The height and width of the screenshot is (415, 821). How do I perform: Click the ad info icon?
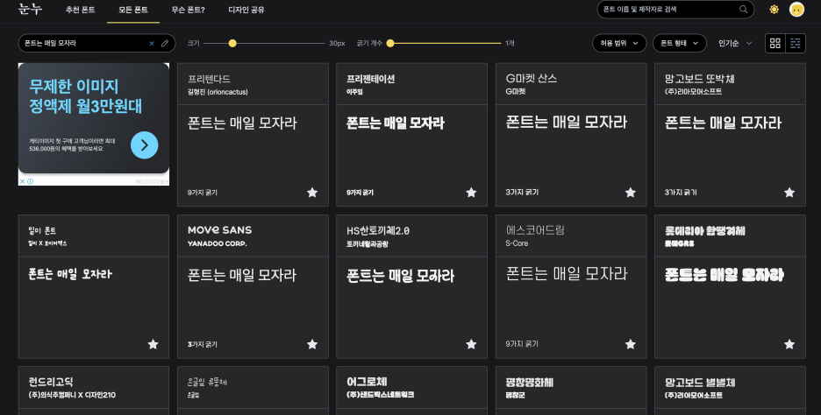tap(31, 181)
